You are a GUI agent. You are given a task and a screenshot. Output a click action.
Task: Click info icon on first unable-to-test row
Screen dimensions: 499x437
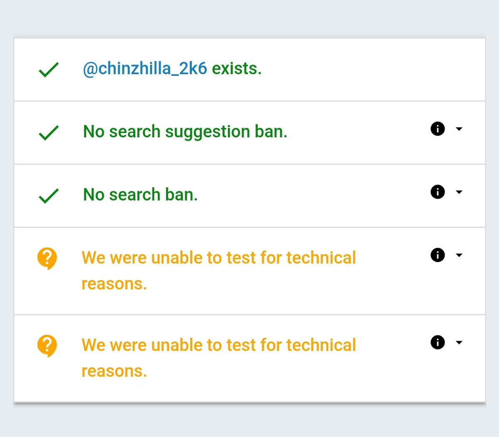coord(437,255)
